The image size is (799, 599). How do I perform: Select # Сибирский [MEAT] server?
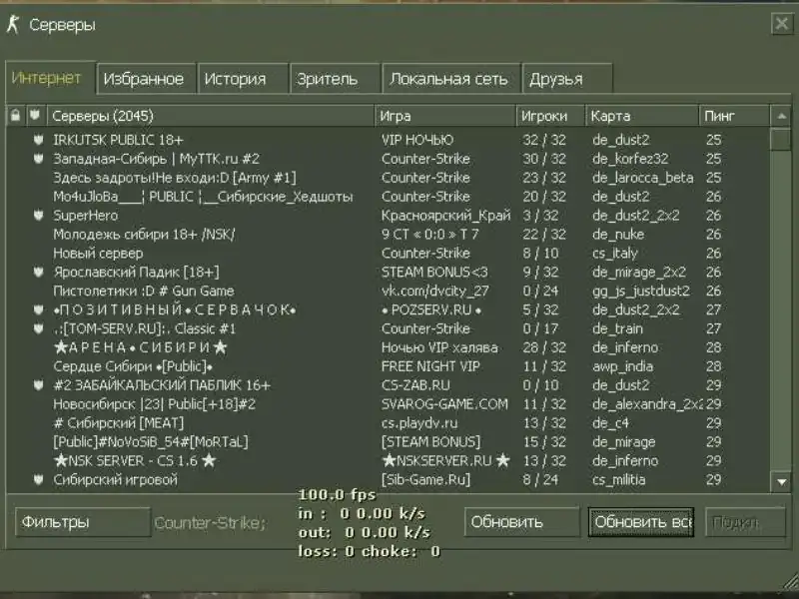click(388, 422)
